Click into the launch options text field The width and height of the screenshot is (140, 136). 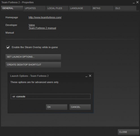click(x=51, y=96)
